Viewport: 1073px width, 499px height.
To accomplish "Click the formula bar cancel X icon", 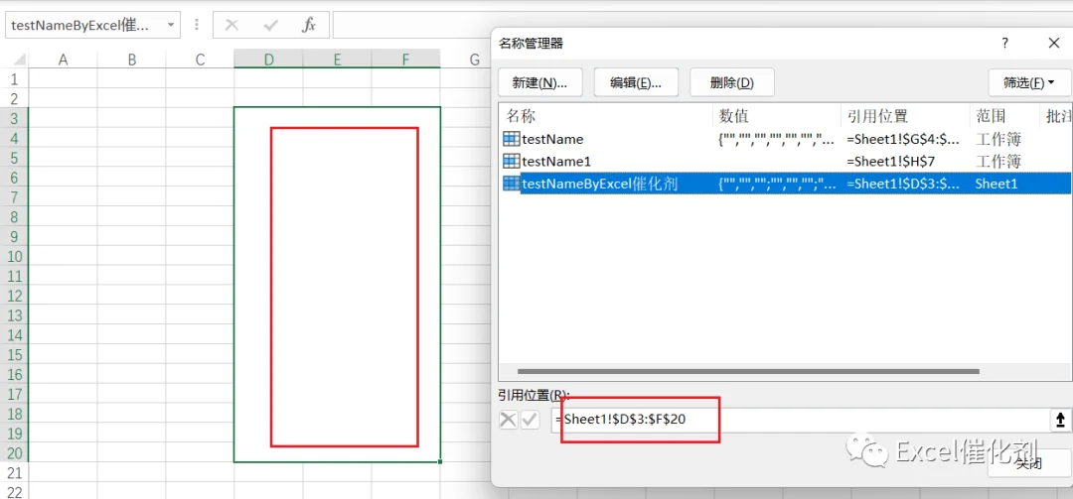I will point(231,25).
